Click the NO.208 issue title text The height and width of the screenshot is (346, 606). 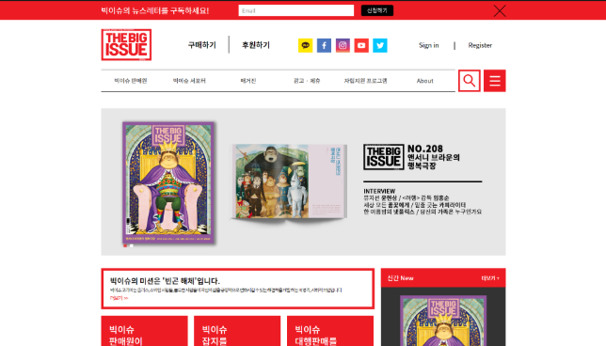(x=434, y=157)
